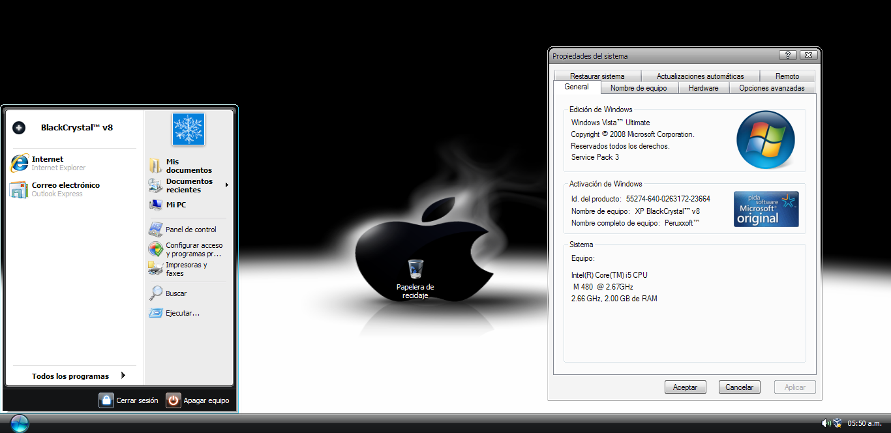Click the Cerrar sesión label
The height and width of the screenshot is (433, 891).
click(x=137, y=400)
